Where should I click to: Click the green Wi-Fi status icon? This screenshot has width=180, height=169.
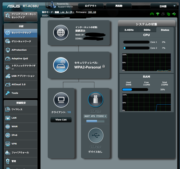point(158,14)
